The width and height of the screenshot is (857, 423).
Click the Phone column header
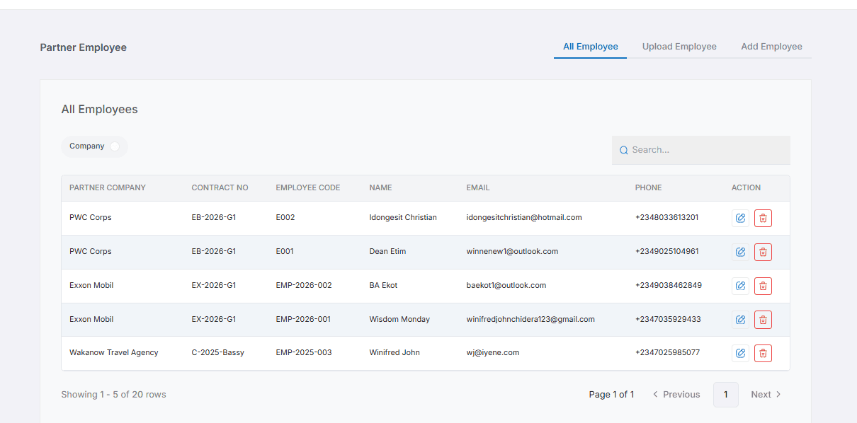649,188
